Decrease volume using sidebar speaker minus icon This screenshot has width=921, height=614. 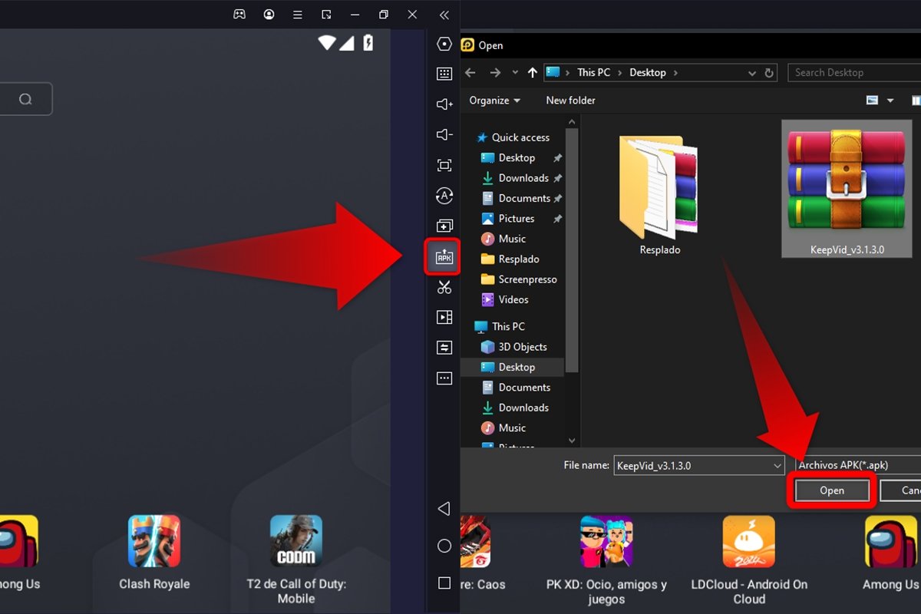[444, 135]
